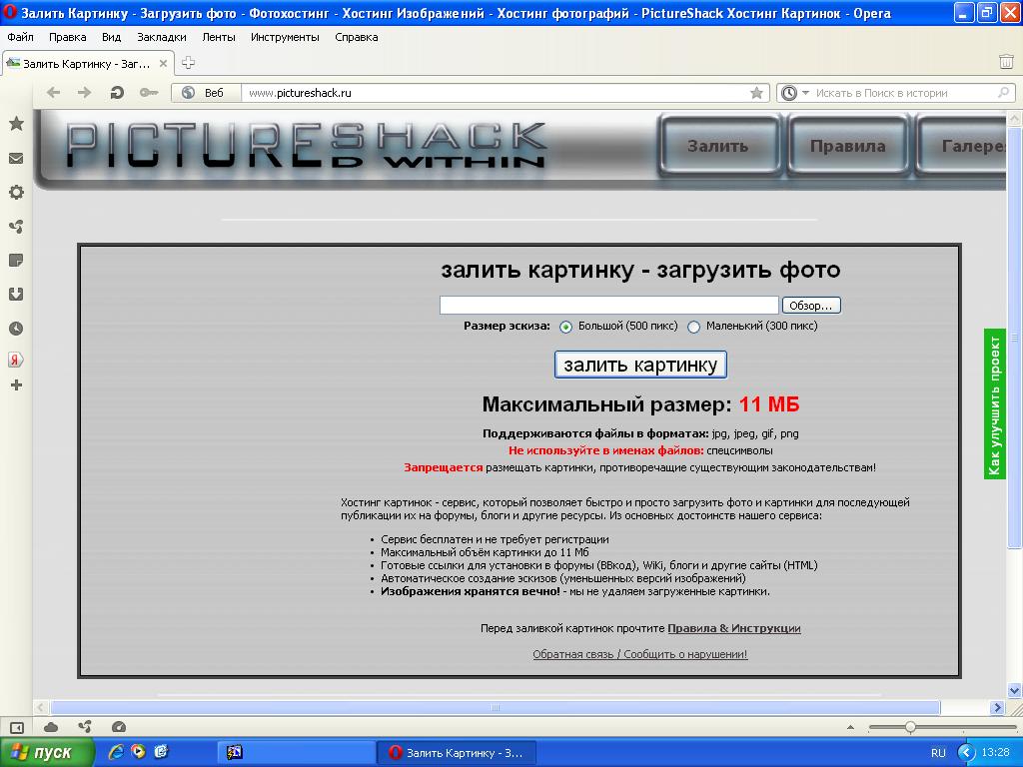This screenshot has height=767, width=1023.
Task: Open the Галерея site navigation button
Action: coord(962,146)
